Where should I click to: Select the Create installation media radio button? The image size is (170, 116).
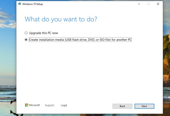[26, 40]
